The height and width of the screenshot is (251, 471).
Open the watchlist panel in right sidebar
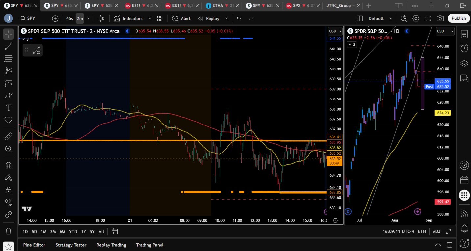464,34
